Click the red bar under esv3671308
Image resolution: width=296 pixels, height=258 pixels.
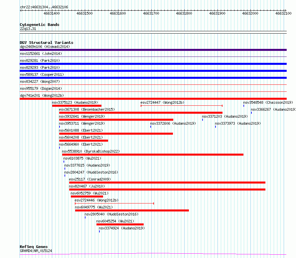click(141, 113)
